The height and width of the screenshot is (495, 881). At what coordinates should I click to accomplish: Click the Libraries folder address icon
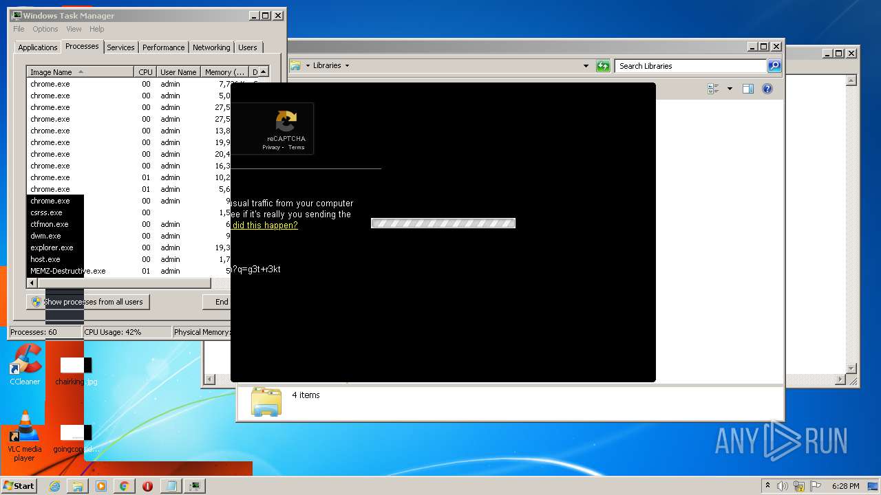296,65
